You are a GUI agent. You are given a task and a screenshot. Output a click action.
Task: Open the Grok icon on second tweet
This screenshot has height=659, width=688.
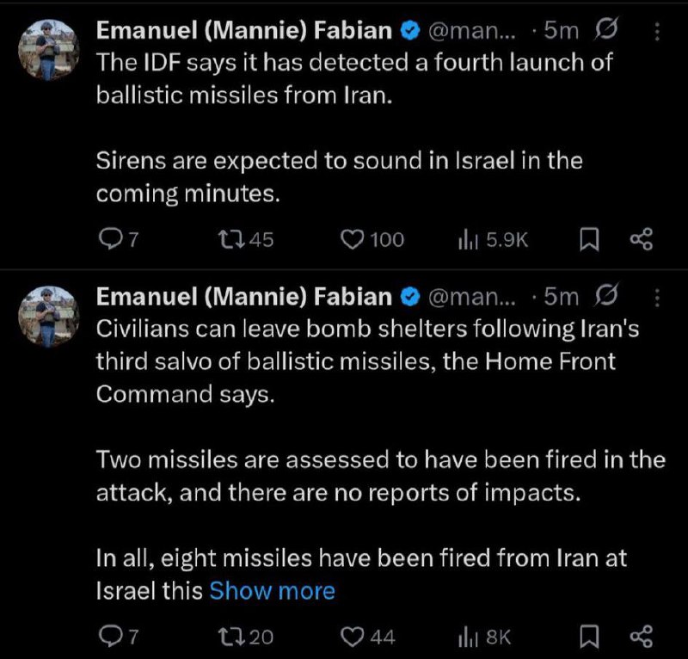tap(607, 298)
